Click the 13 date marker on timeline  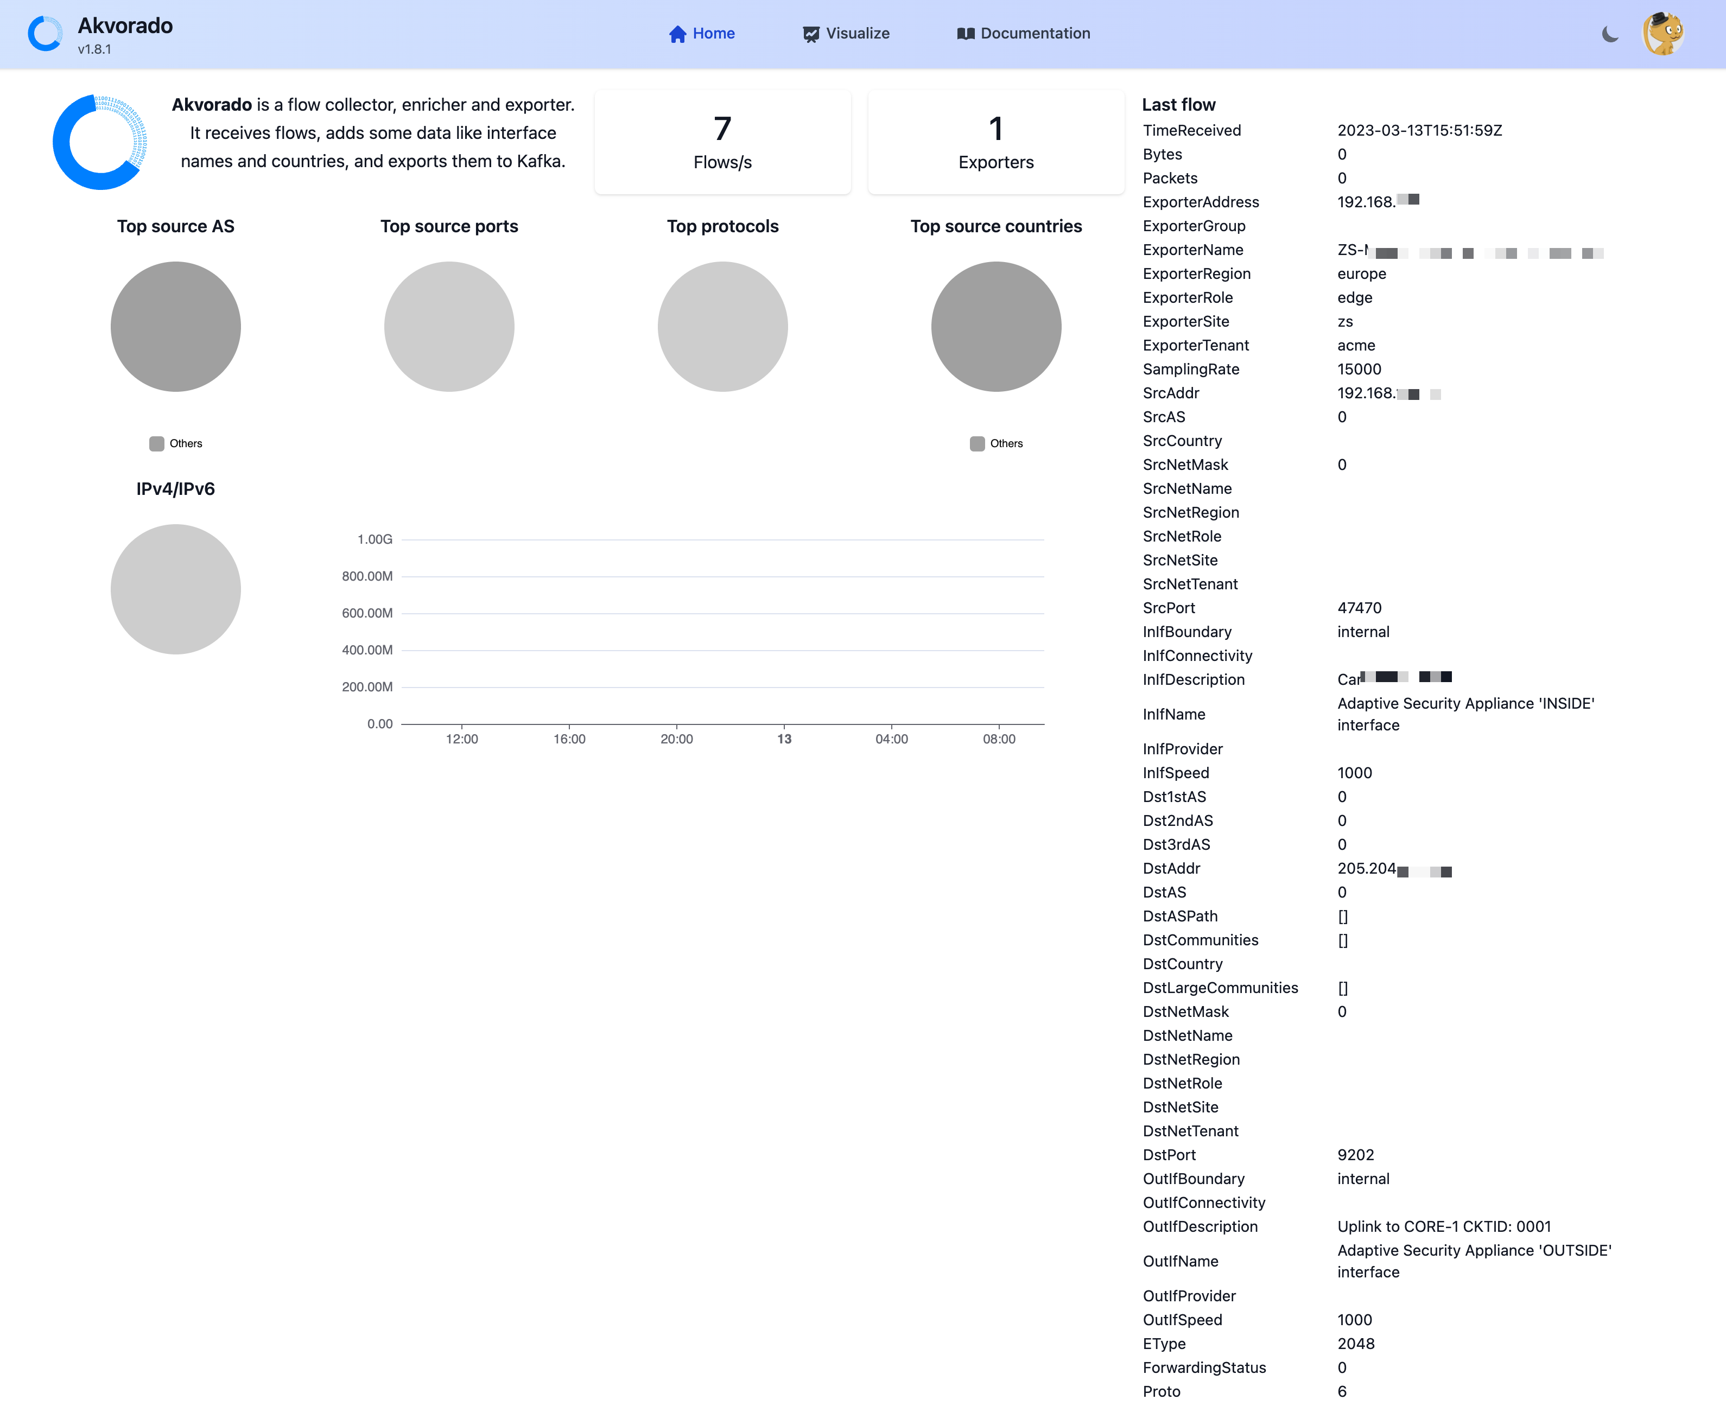click(784, 739)
